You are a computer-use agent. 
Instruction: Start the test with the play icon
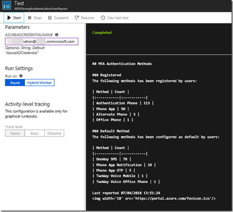coord(9,18)
